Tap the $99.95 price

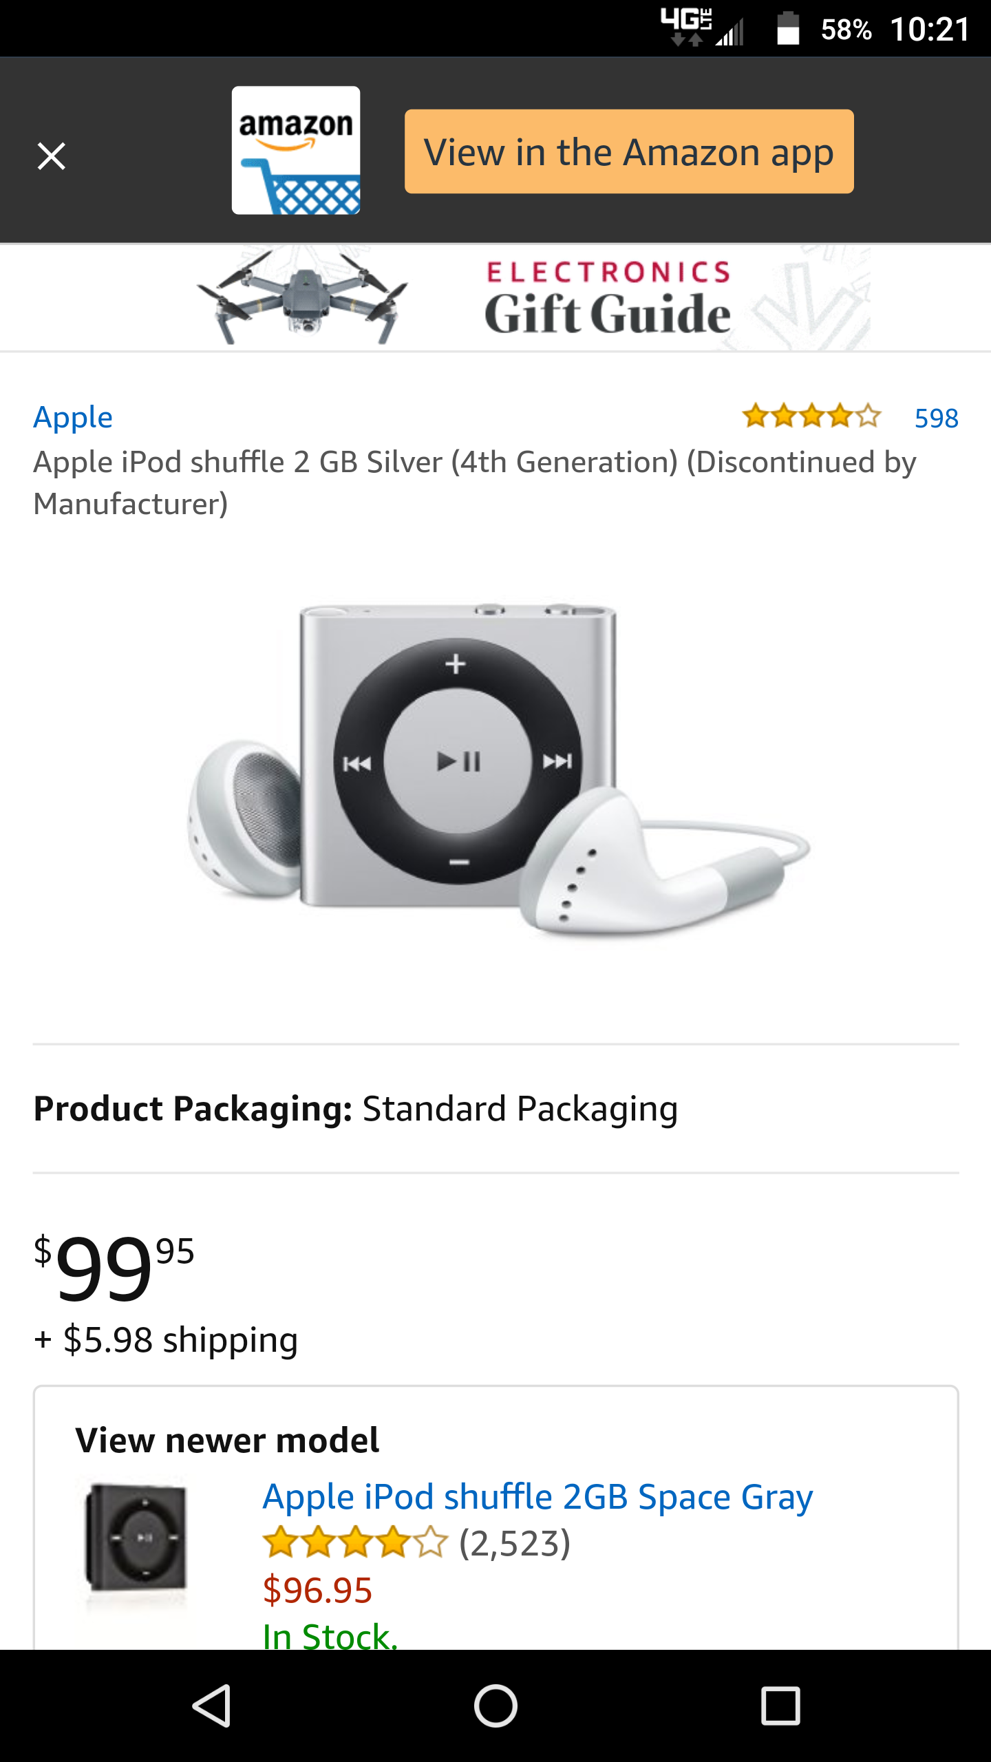pos(114,1267)
